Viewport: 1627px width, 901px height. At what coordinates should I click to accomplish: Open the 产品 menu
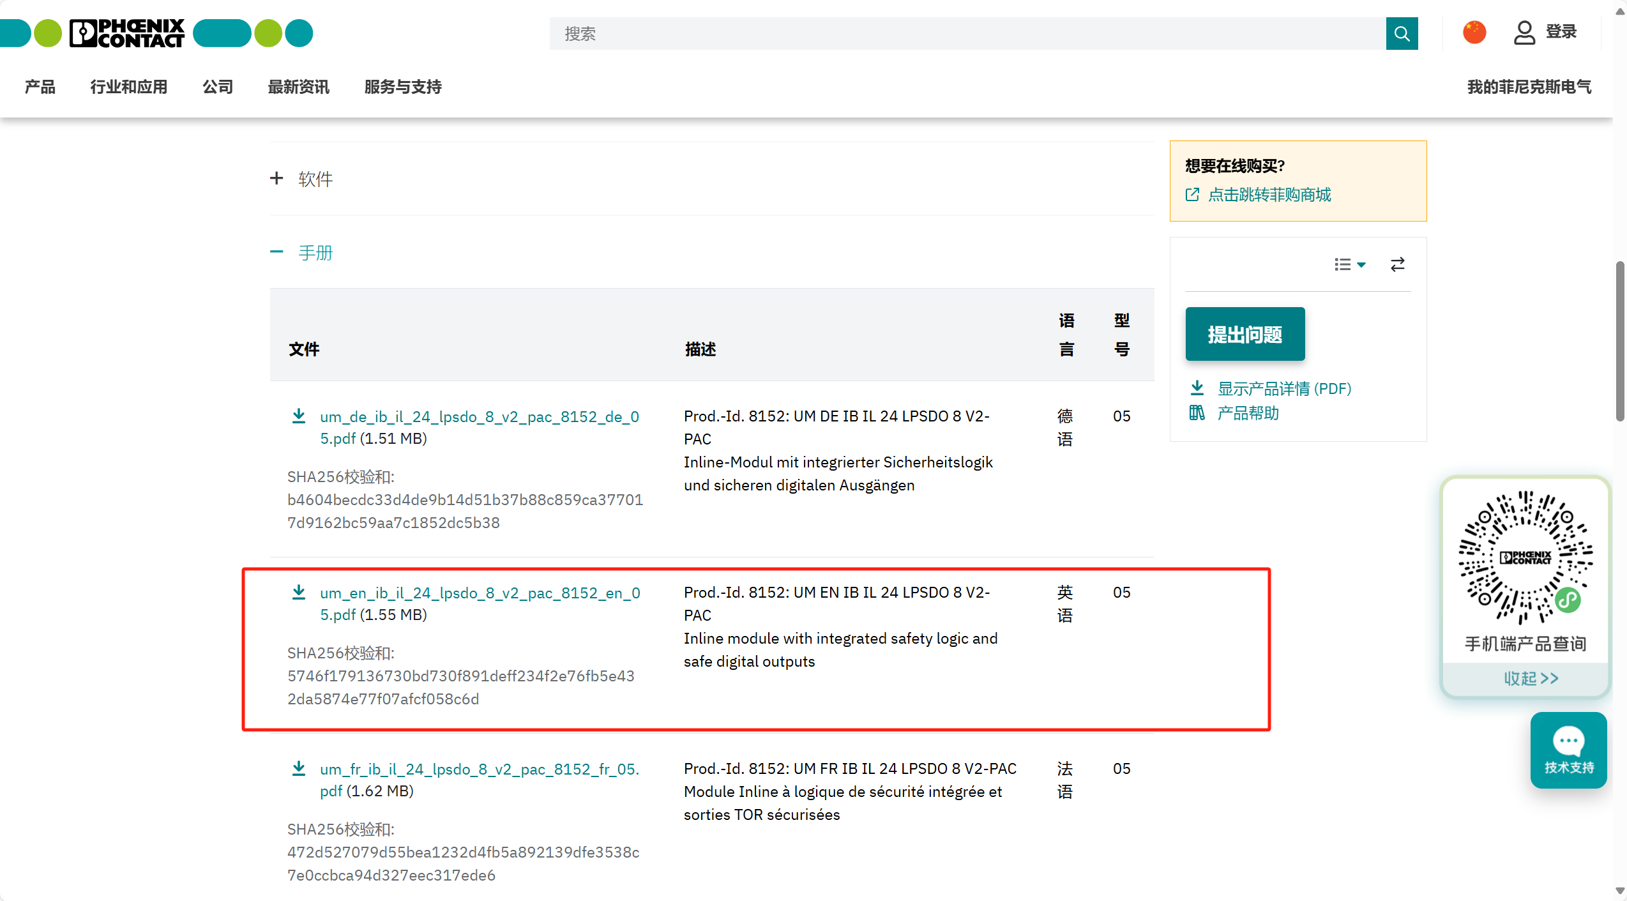[x=40, y=87]
